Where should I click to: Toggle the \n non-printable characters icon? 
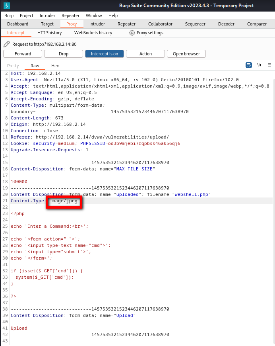coord(259,65)
